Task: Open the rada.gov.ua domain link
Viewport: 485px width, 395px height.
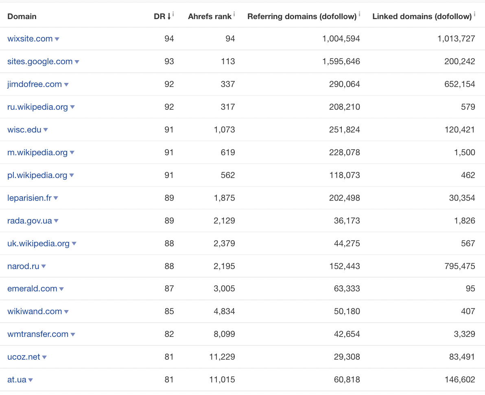Action: [30, 221]
